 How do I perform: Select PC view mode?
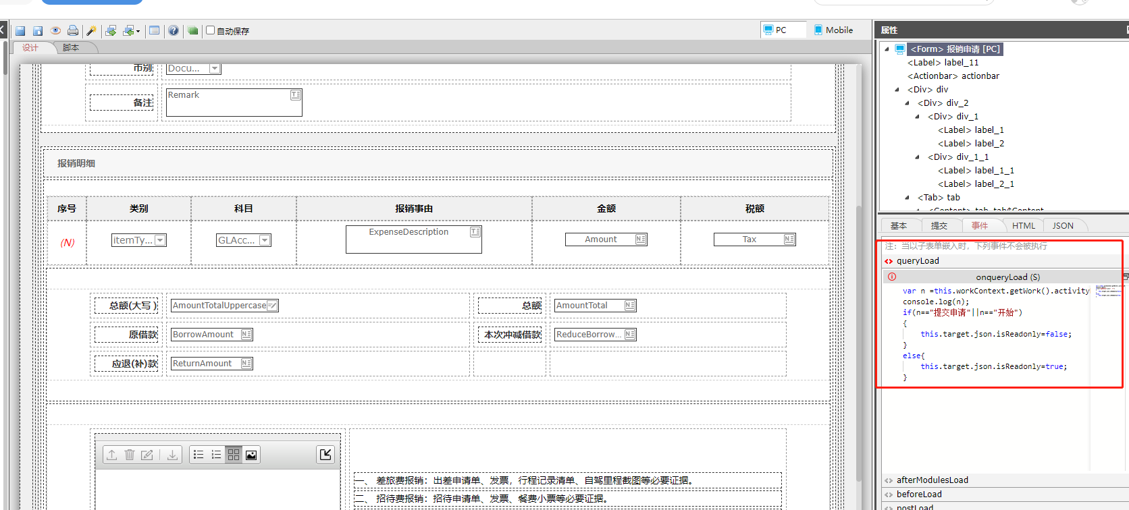pos(783,30)
